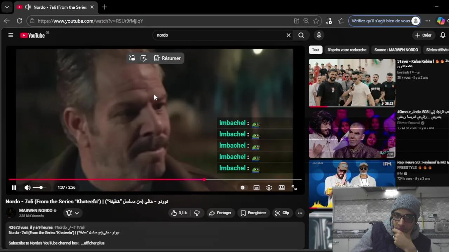Viewport: 449px width, 252px height.
Task: Click the install app icon in the address bar
Action: [x=296, y=21]
